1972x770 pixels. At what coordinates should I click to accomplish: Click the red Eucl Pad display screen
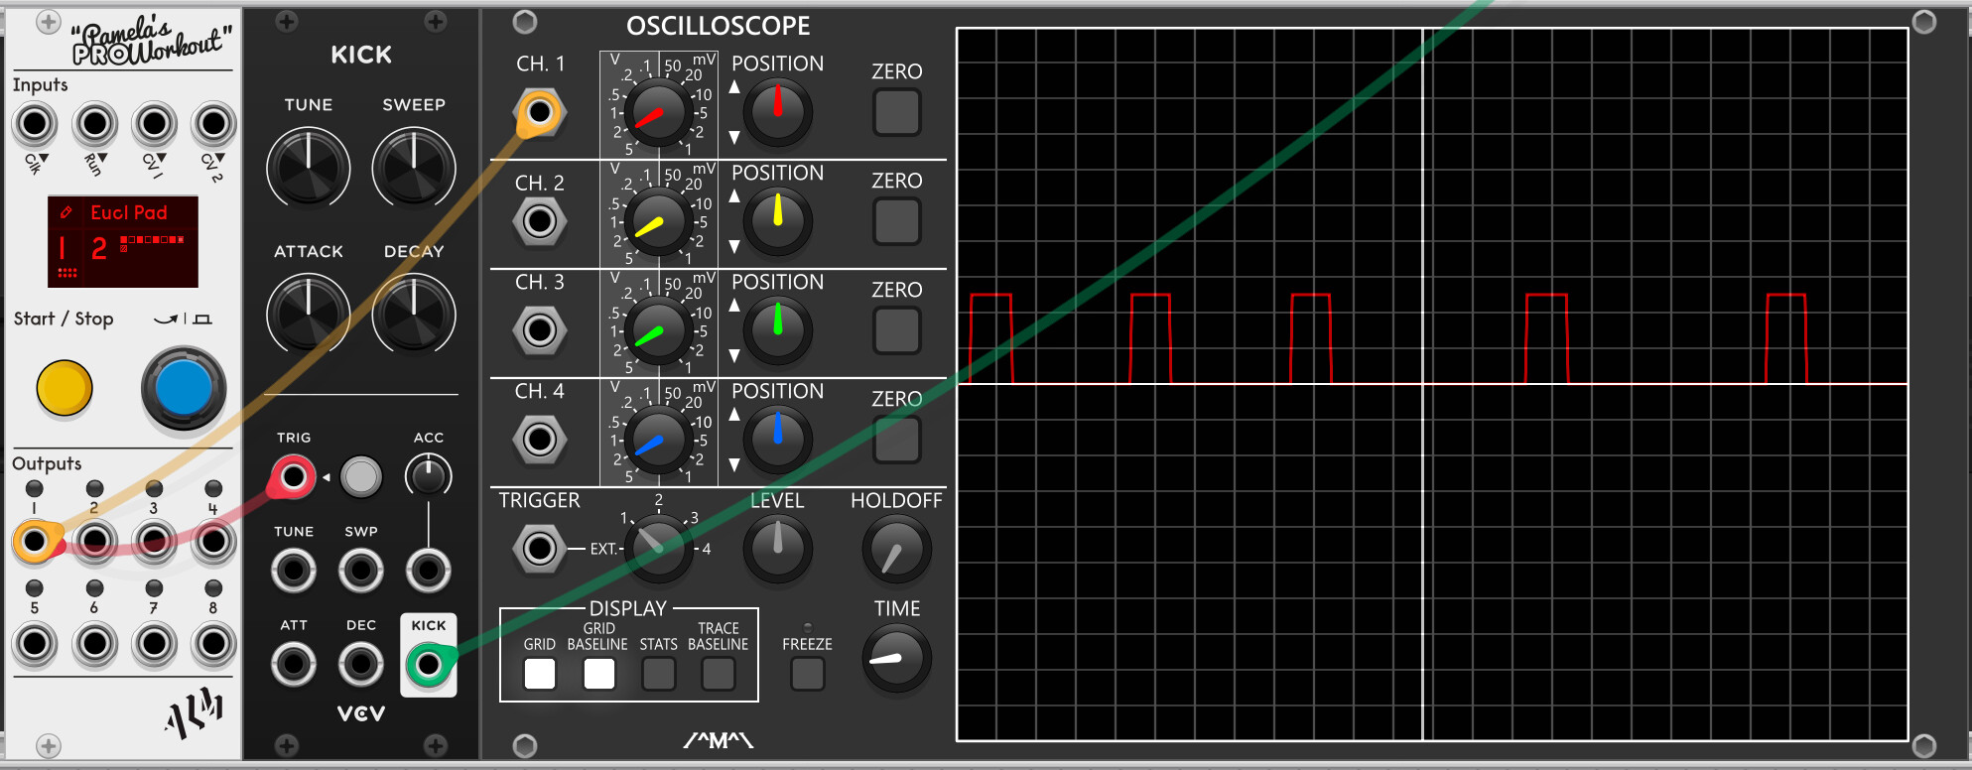[x=123, y=241]
